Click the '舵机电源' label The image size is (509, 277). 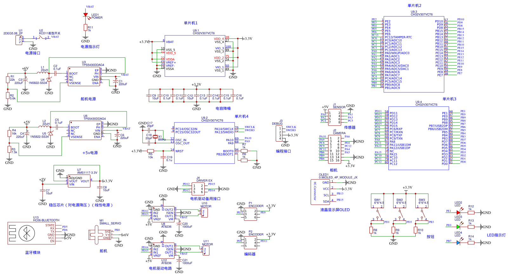[88, 99]
